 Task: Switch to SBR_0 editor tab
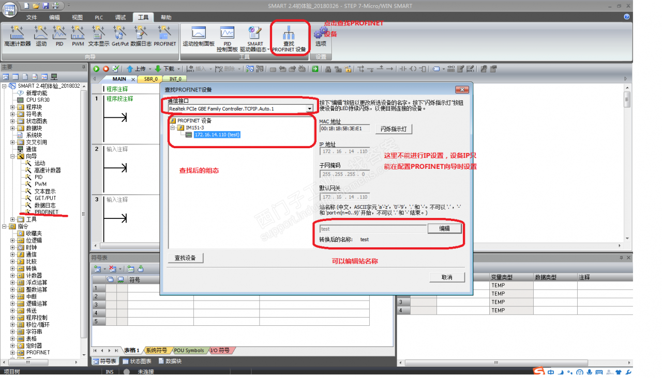point(151,79)
